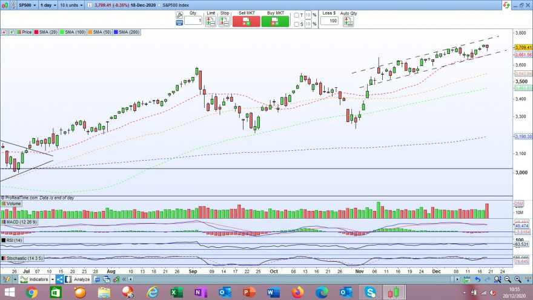
Task: Open the SP500 instrument dropdown
Action: point(27,5)
